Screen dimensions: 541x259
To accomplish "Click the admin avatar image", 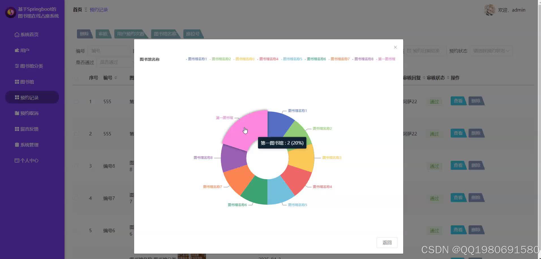I will (490, 10).
